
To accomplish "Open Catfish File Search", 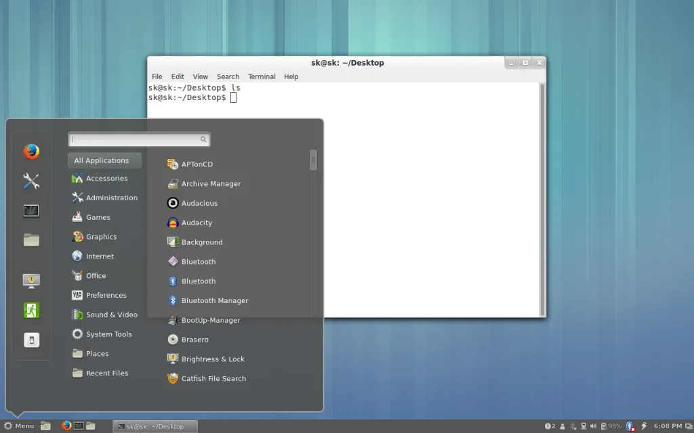I will [x=211, y=378].
